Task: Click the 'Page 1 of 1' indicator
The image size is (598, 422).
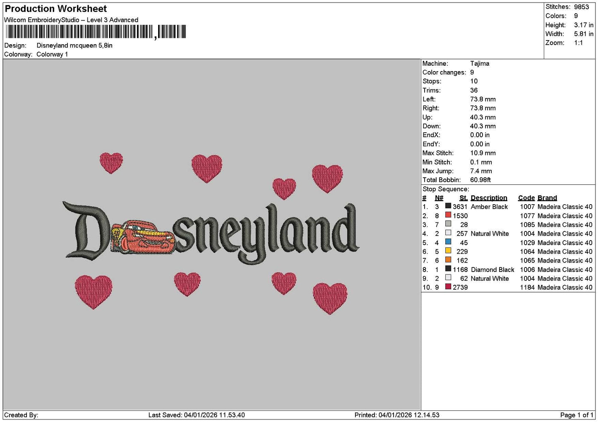Action: point(576,415)
